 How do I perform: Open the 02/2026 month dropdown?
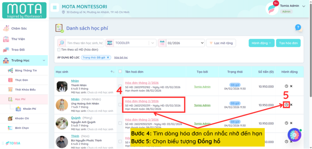click(181, 43)
